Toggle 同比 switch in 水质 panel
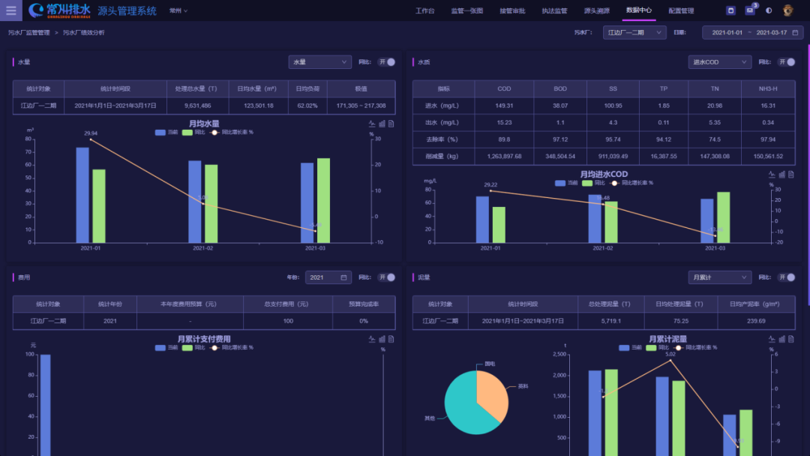 click(x=786, y=62)
